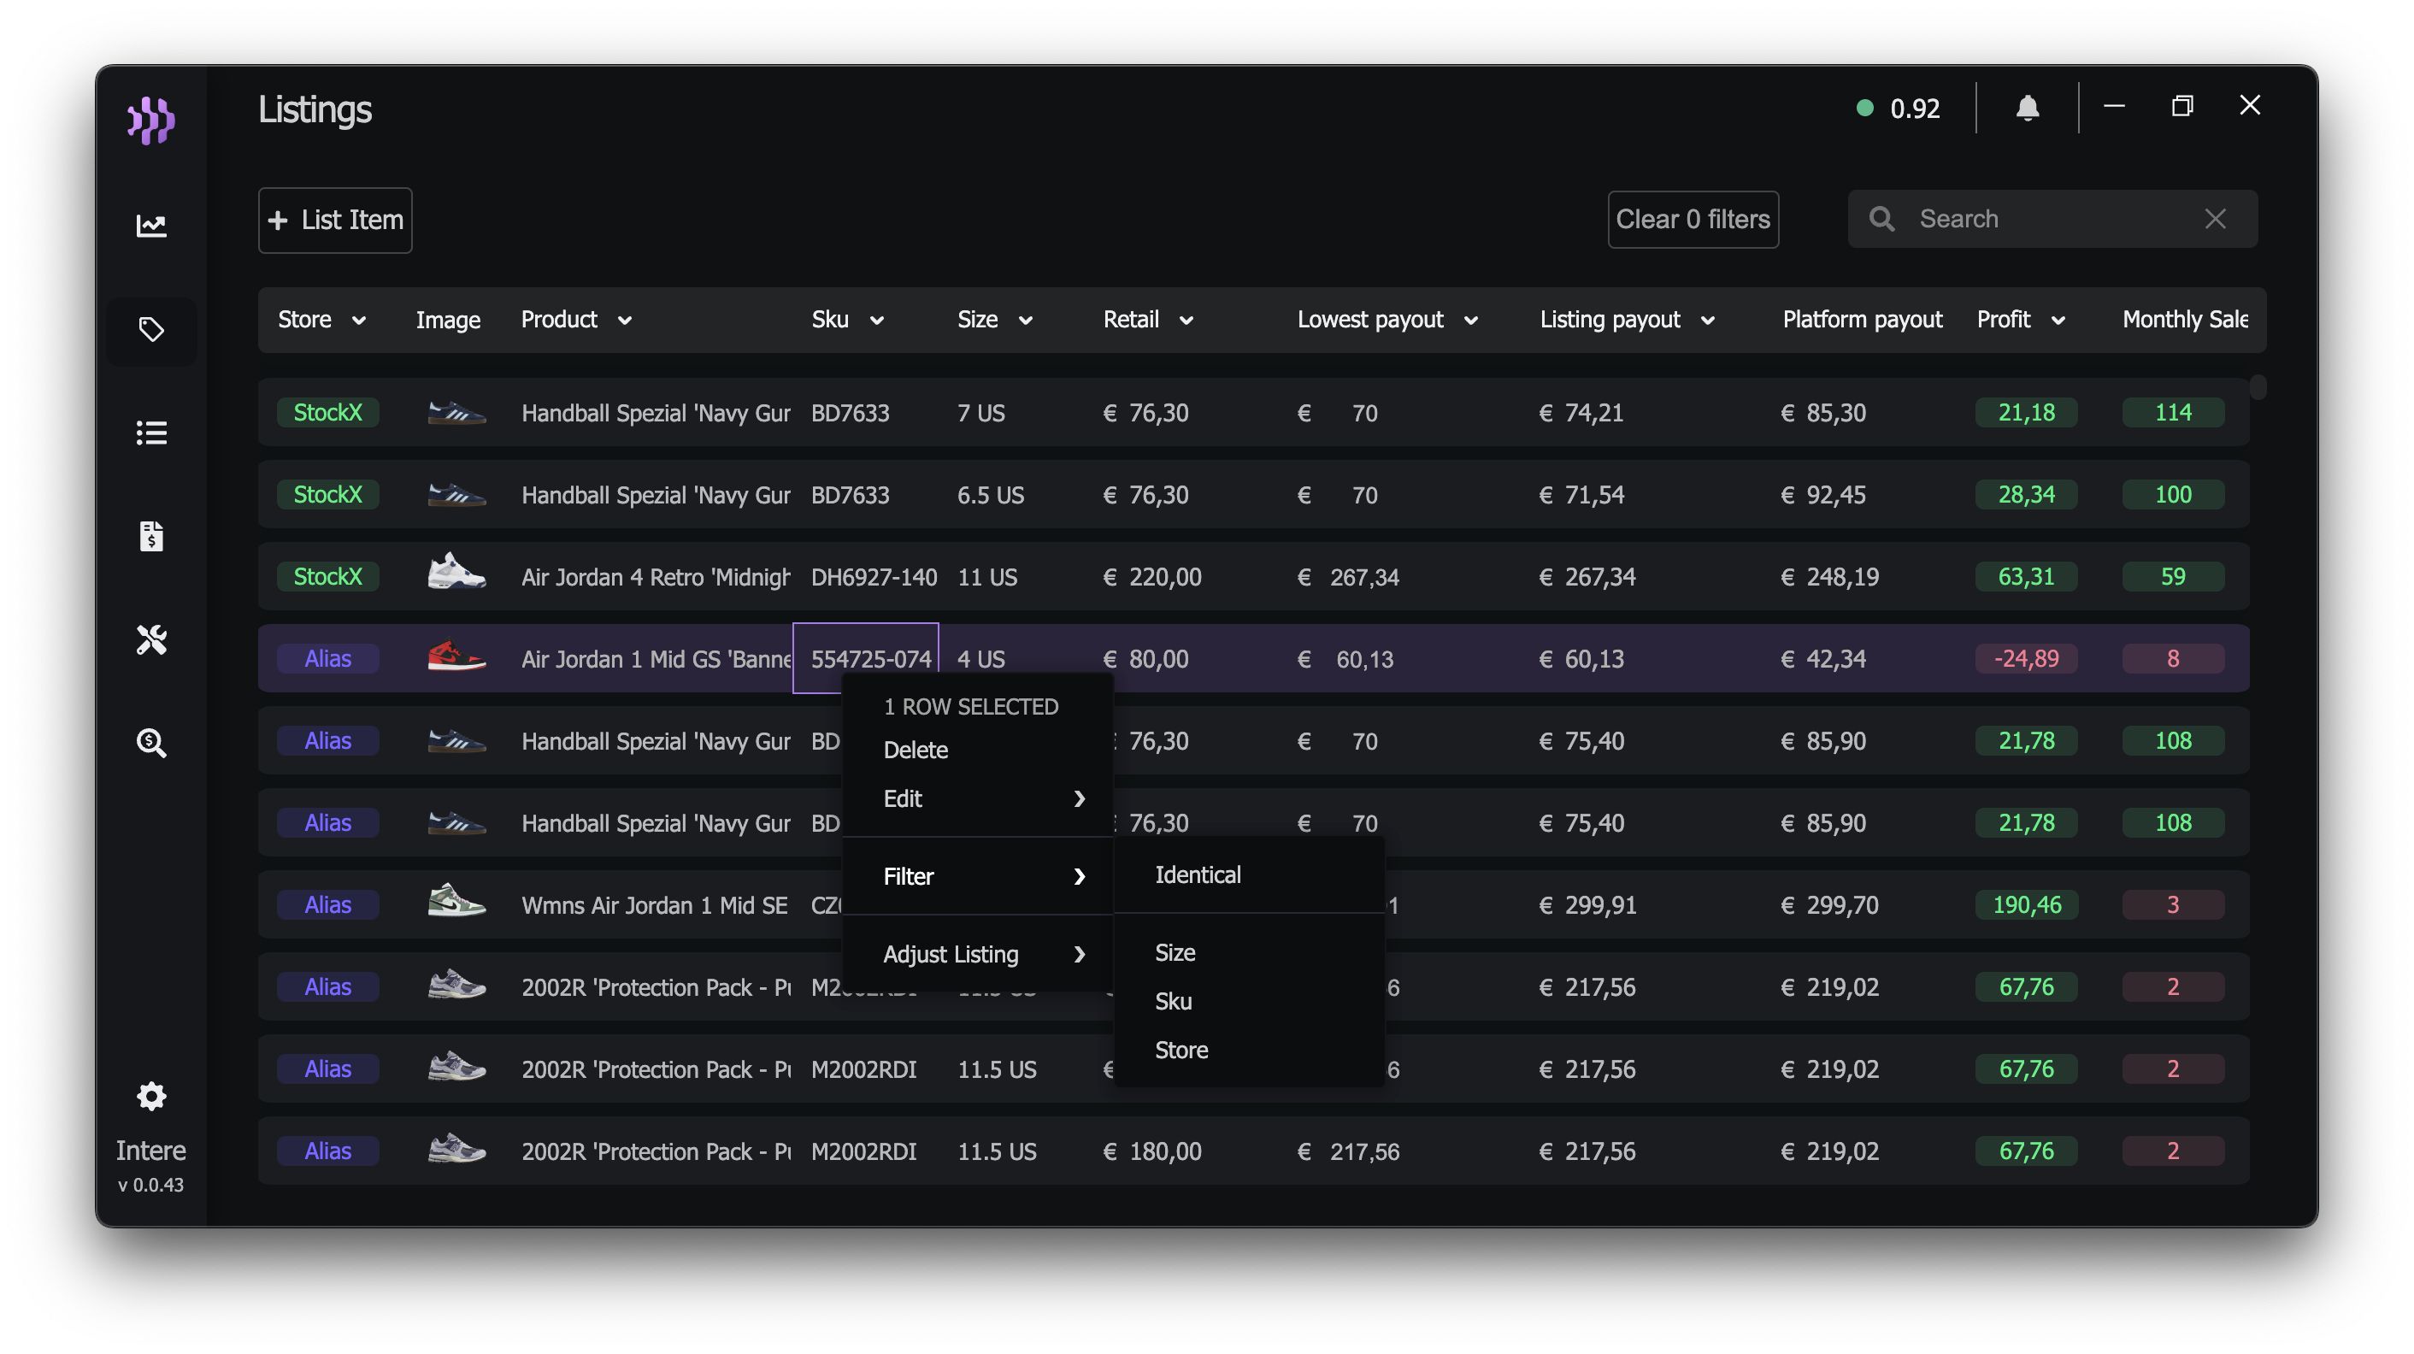The image size is (2414, 1354).
Task: Click Platform payout column header
Action: coord(1862,320)
